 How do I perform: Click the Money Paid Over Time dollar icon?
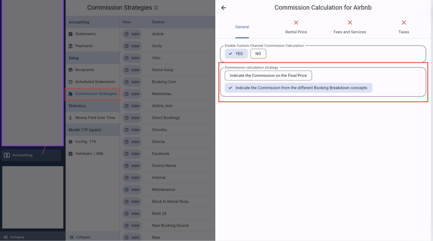71,118
